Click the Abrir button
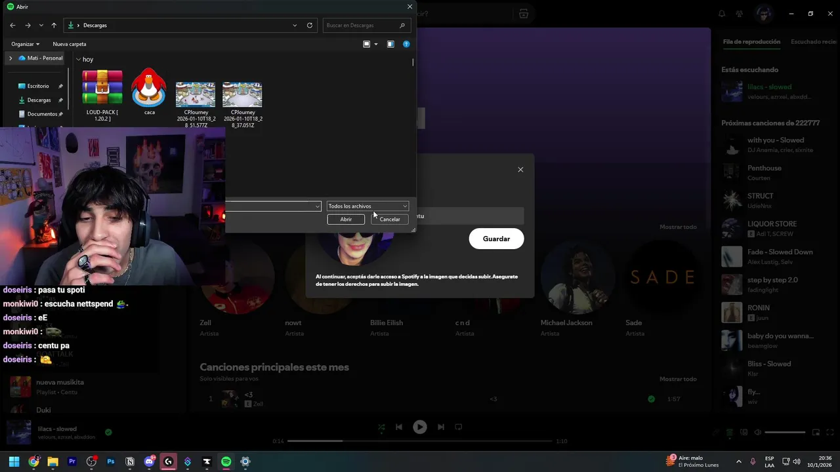The height and width of the screenshot is (472, 840). [x=346, y=219]
